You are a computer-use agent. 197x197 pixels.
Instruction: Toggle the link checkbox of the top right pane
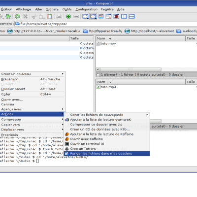click(98, 75)
